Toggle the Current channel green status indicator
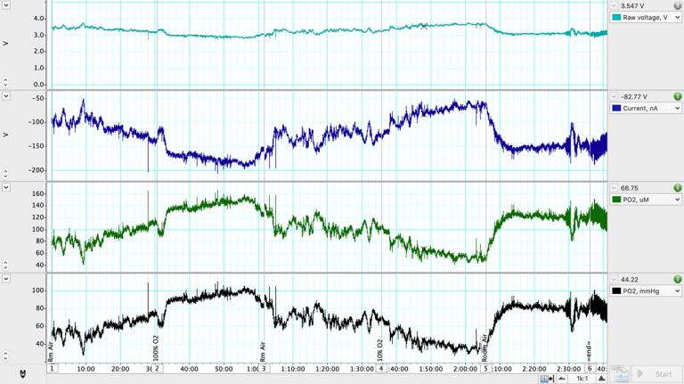 coord(678,96)
